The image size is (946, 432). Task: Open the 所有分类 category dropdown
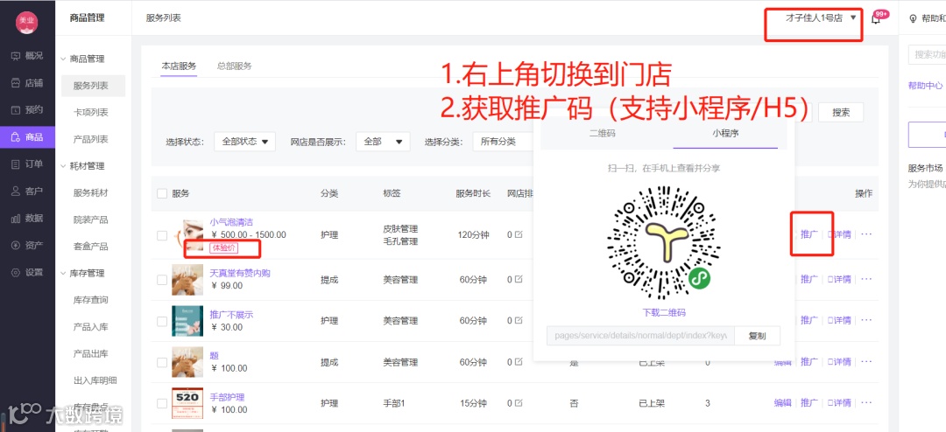point(503,142)
